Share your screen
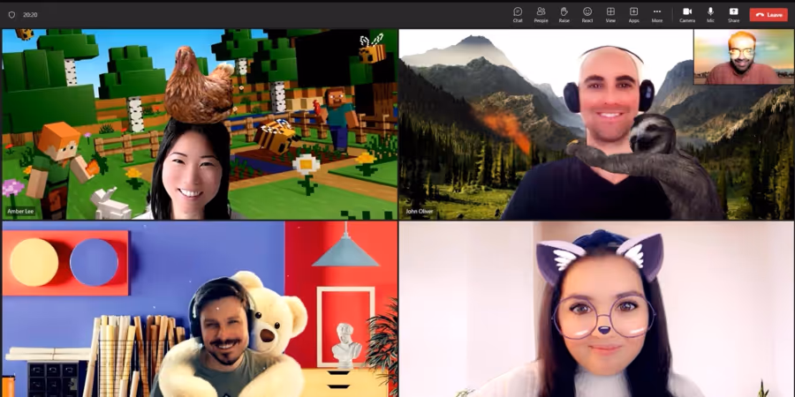Image resolution: width=795 pixels, height=397 pixels. pos(734,15)
